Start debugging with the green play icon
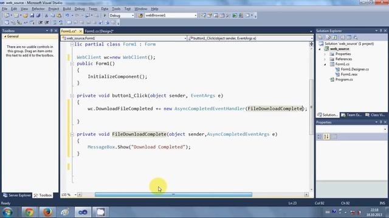This screenshot has width=389, height=218. pos(105,15)
